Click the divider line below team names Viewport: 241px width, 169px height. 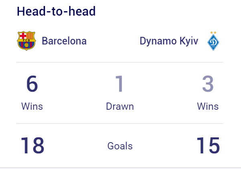pyautogui.click(x=120, y=62)
